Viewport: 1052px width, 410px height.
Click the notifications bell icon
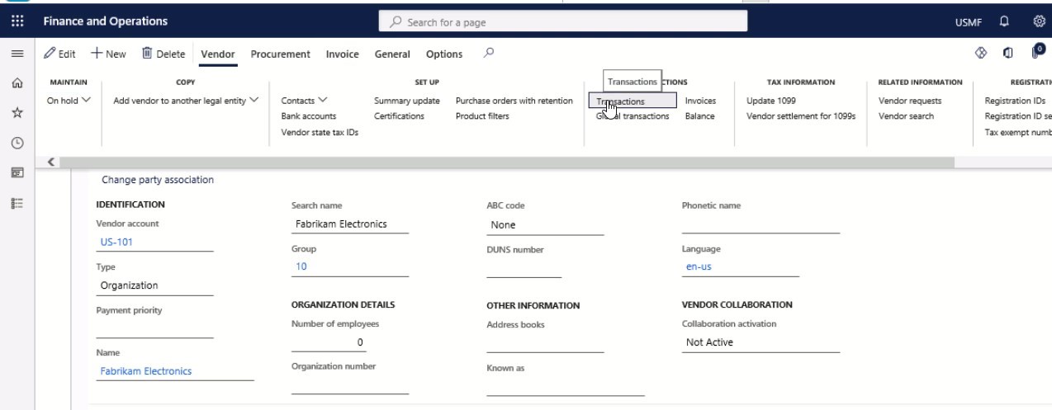tap(1004, 21)
